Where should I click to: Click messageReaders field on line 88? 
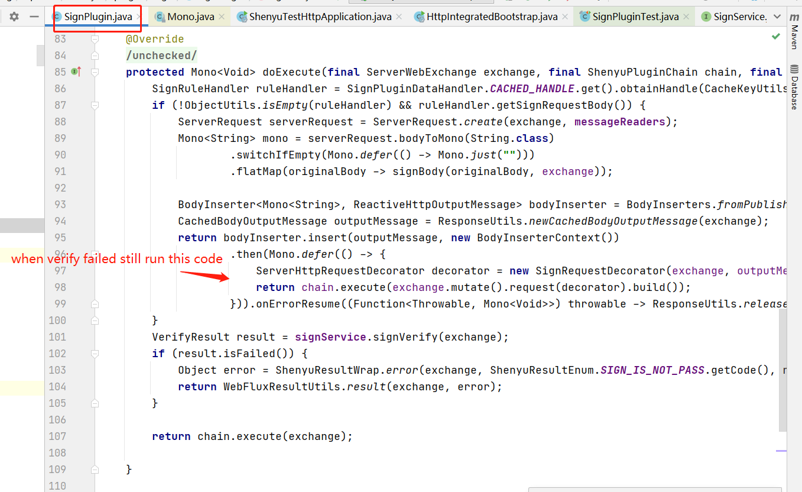(620, 122)
